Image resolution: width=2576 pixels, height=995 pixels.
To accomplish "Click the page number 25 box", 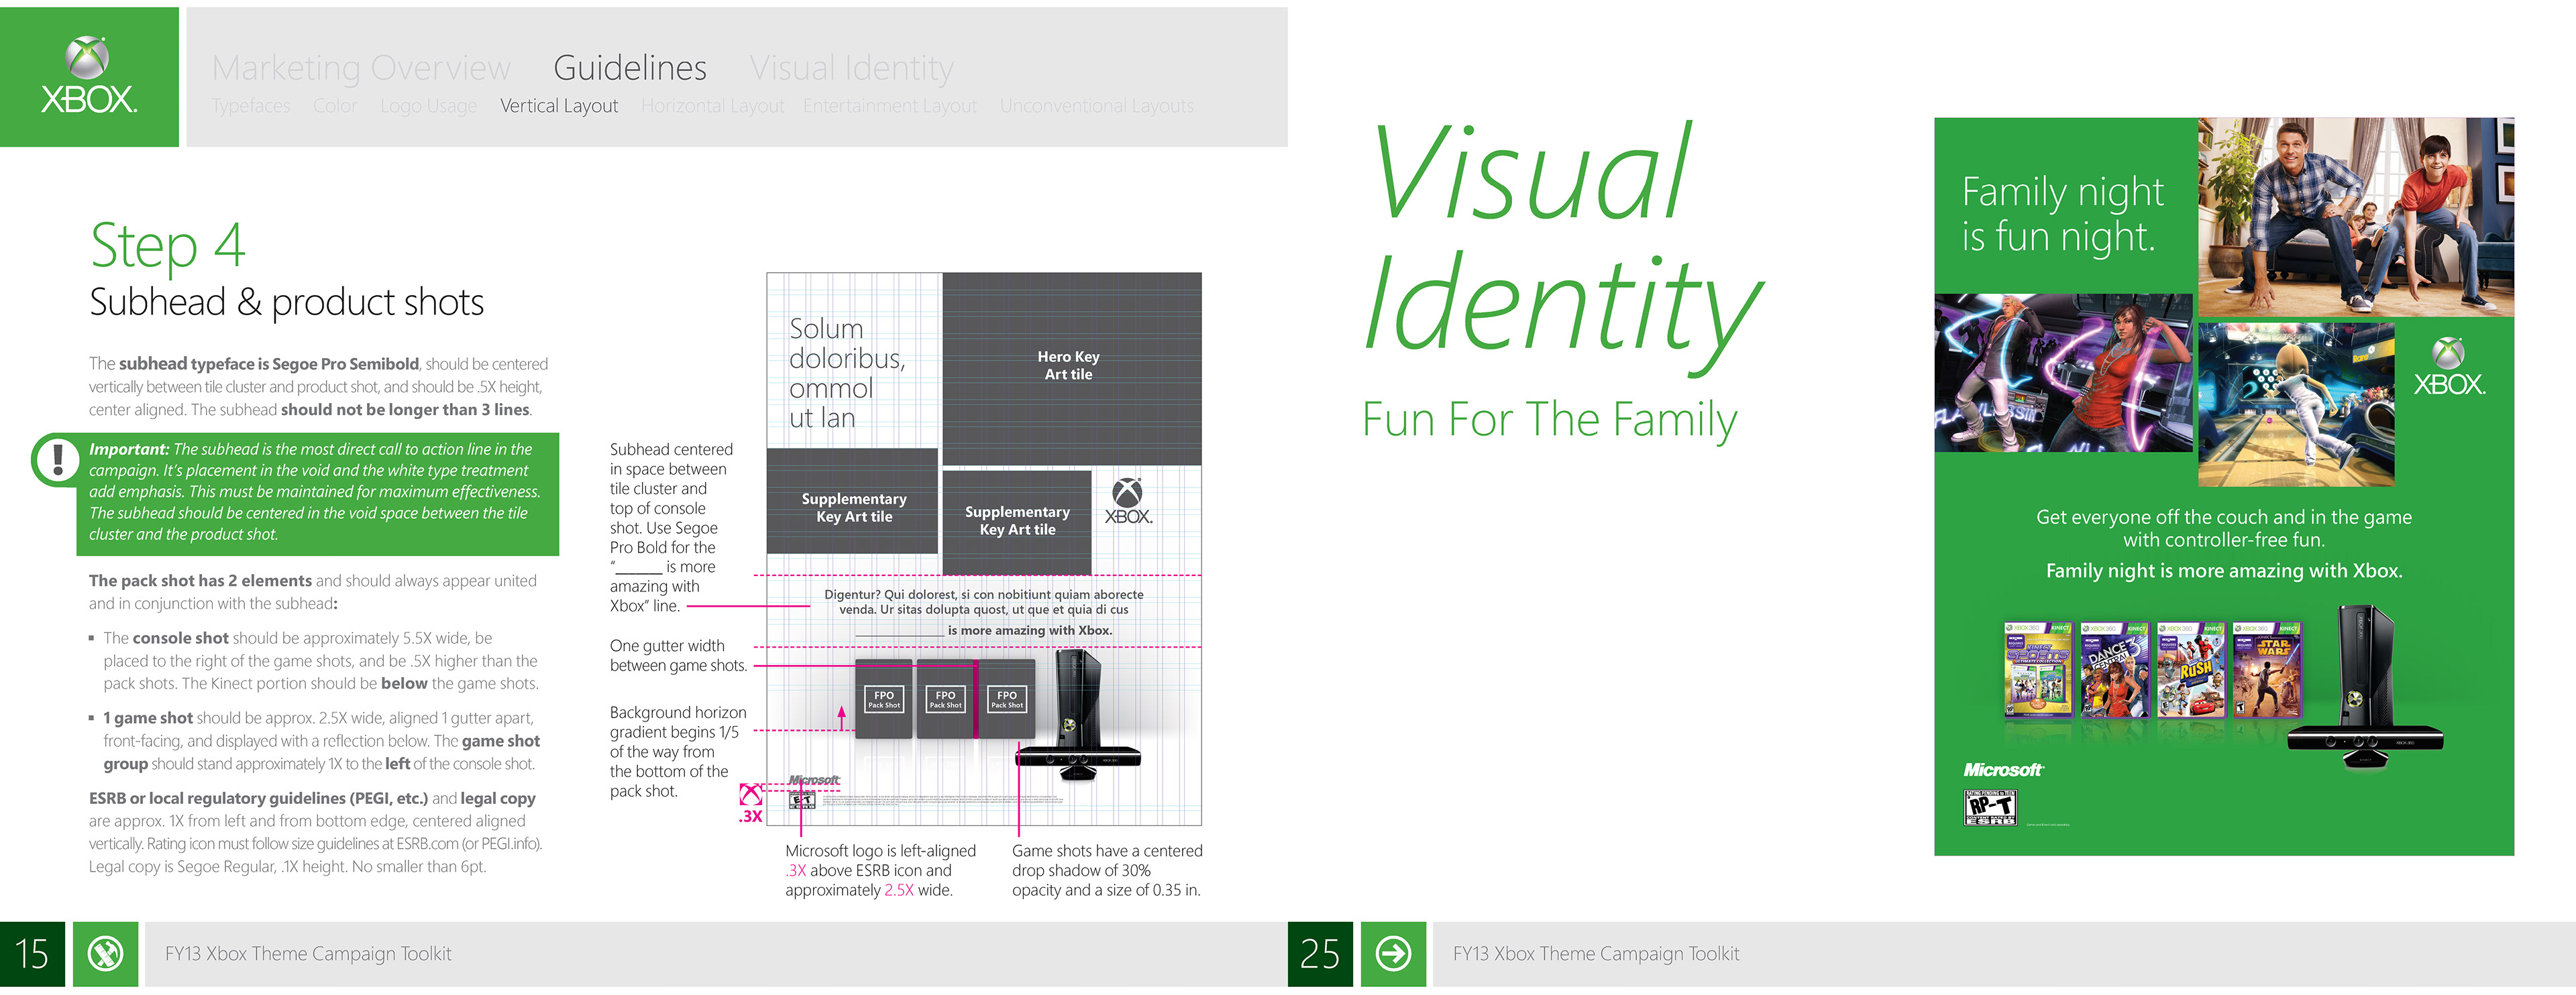I will tap(1320, 954).
